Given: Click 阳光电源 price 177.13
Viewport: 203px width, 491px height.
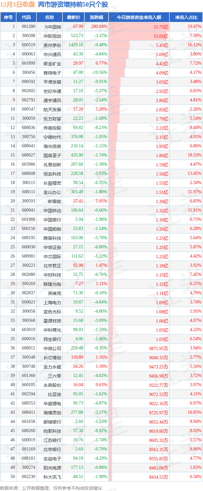Looking at the screenshot, I should (x=77, y=468).
